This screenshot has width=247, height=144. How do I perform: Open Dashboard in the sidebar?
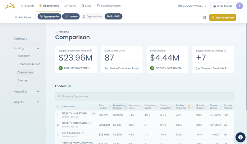click(x=20, y=39)
